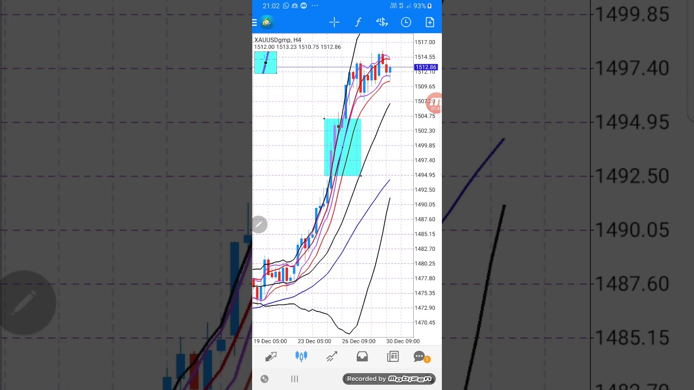The width and height of the screenshot is (694, 390).
Task: Tap the 93% battery percentage text
Action: [x=420, y=6]
